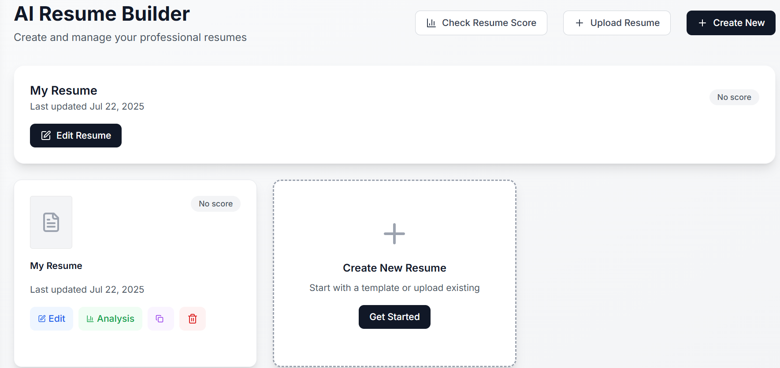The image size is (780, 368).
Task: Click the No score badge in the top panel
Action: pos(734,97)
